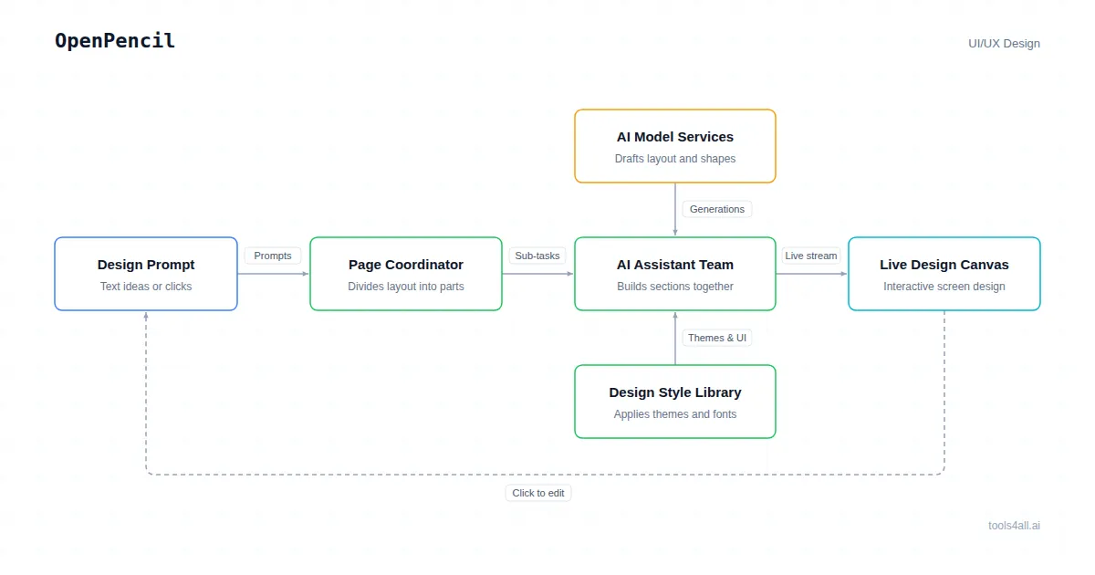Click the Prompts arrow label
The width and height of the screenshot is (1095, 575).
(273, 256)
